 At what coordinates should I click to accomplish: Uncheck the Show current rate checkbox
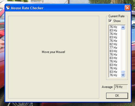click(110, 21)
